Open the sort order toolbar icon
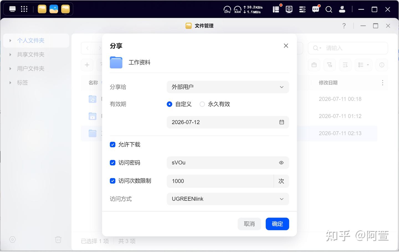The width and height of the screenshot is (399, 252). [x=345, y=65]
